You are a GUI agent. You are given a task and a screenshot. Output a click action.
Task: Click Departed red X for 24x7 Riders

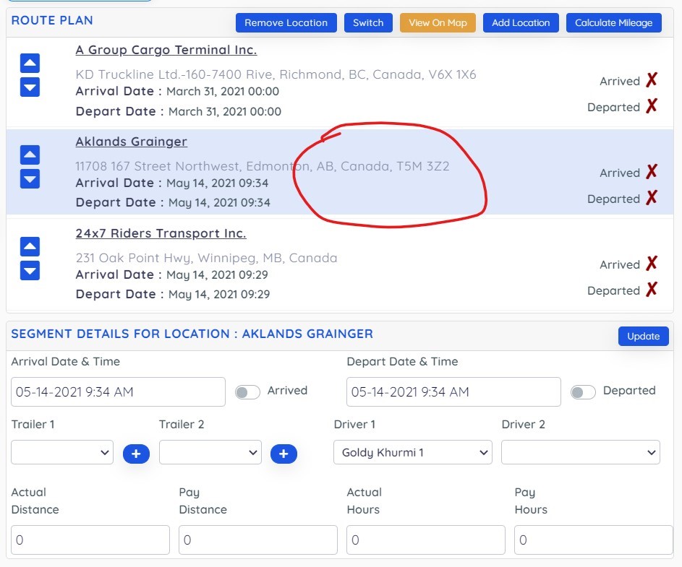pyautogui.click(x=652, y=290)
